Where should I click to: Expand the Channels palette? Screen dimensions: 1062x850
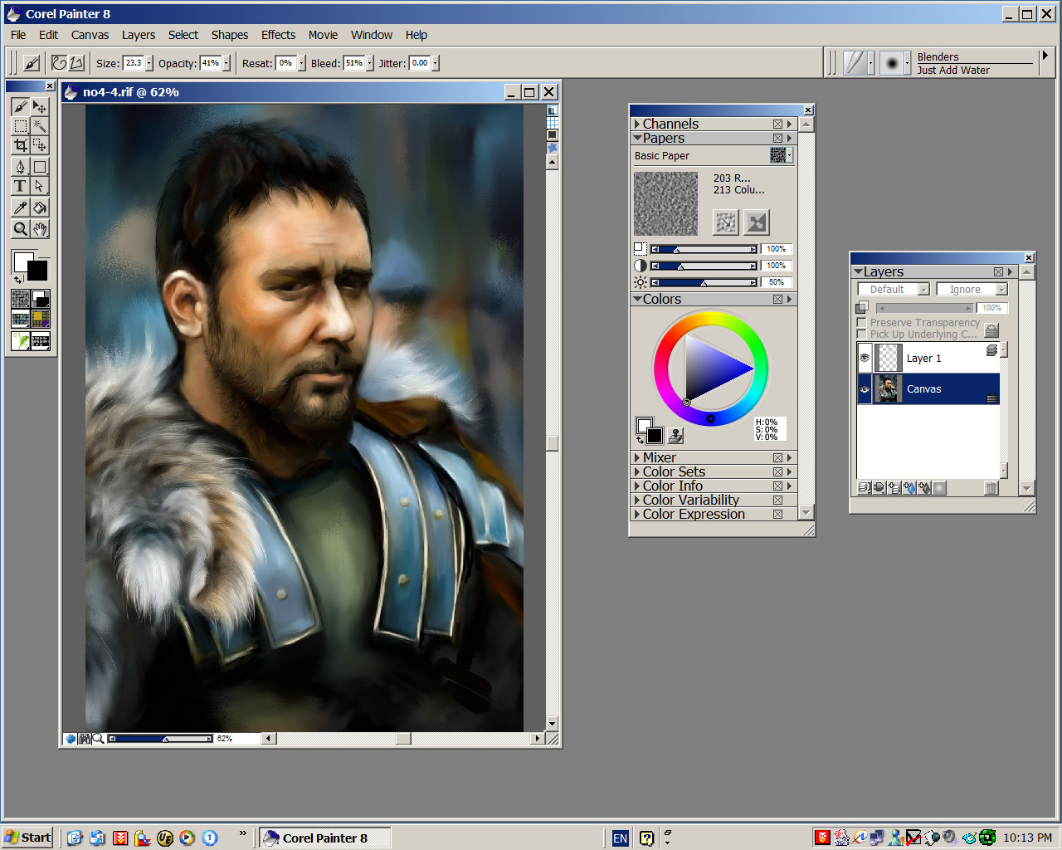click(x=637, y=124)
